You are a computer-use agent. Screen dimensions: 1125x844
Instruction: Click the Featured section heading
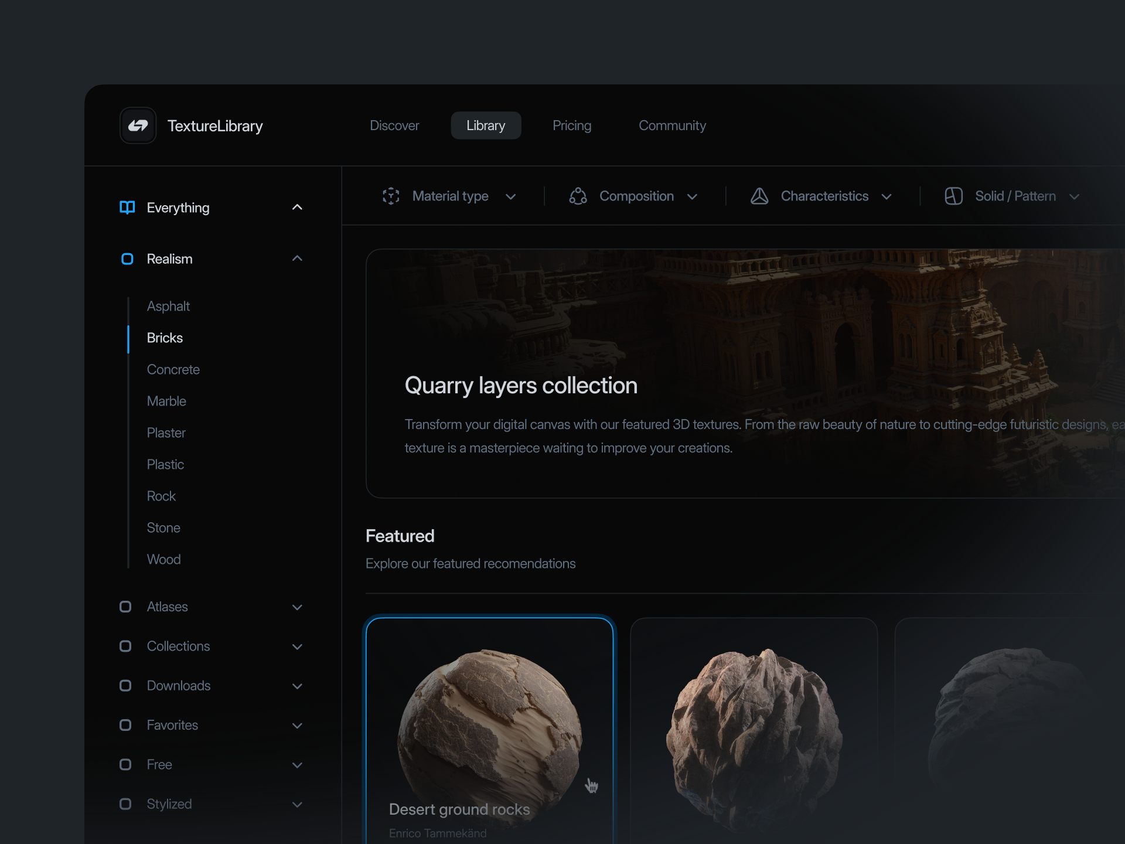coord(400,536)
